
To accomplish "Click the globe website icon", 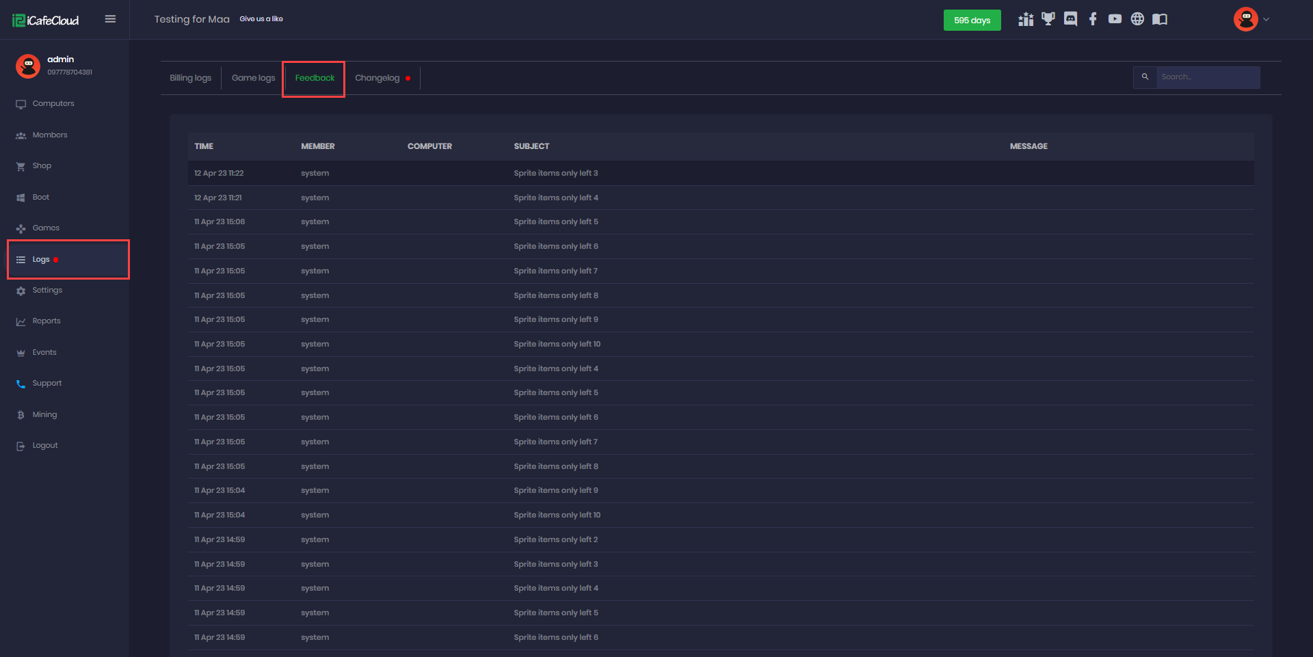I will 1137,19.
